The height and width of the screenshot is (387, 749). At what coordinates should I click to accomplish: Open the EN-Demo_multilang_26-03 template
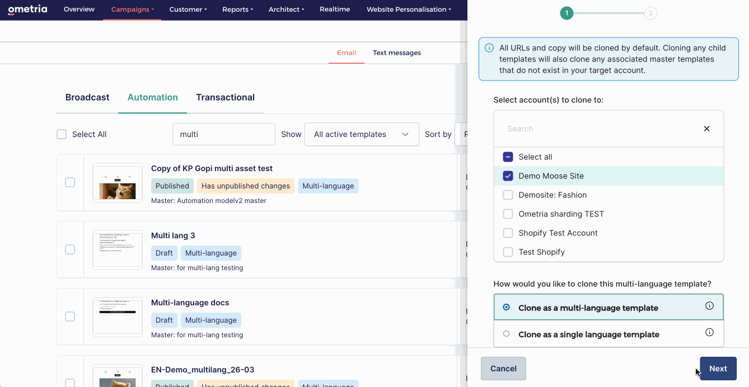(x=203, y=370)
